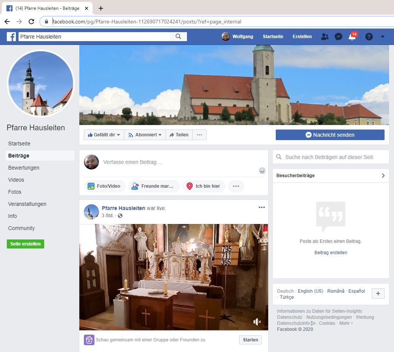Switch language to English (US)
The image size is (394, 352).
[x=310, y=291]
